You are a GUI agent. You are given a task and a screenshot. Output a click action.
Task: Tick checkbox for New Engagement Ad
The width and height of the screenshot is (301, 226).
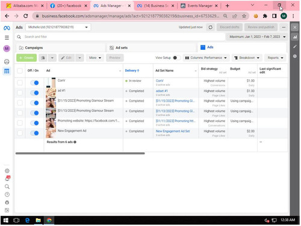[20, 133]
